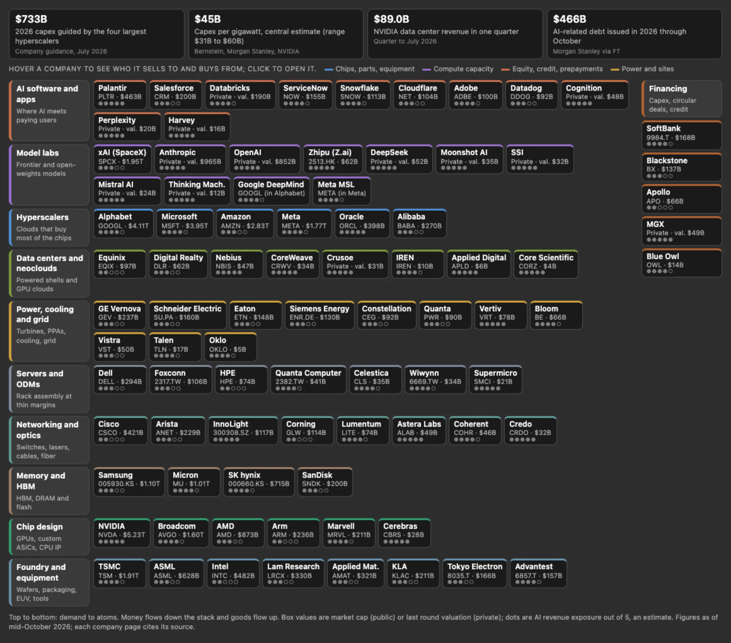Open the Oklo power card
The height and width of the screenshot is (643, 731).
point(230,347)
